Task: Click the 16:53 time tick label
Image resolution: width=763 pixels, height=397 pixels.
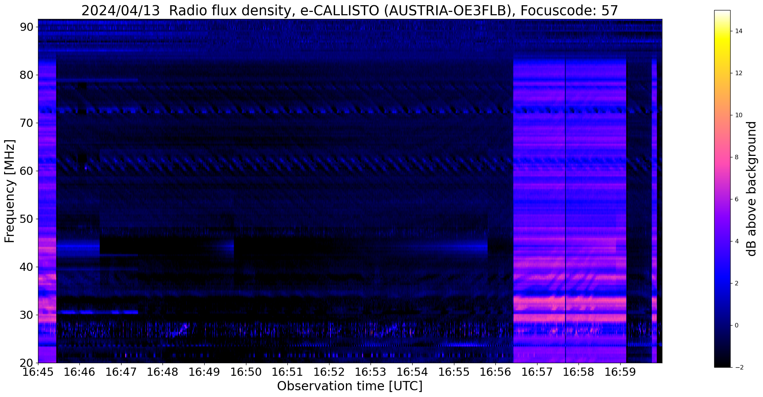Action: tap(371, 372)
